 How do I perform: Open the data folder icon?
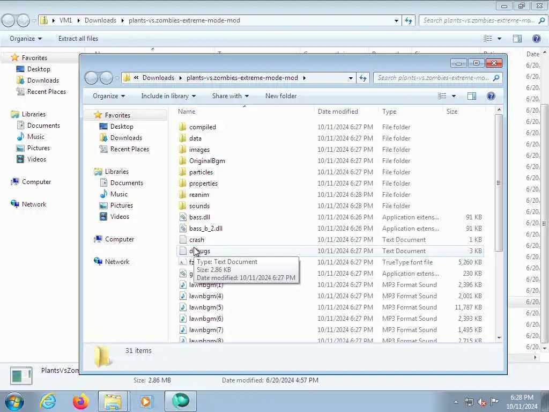[182, 138]
